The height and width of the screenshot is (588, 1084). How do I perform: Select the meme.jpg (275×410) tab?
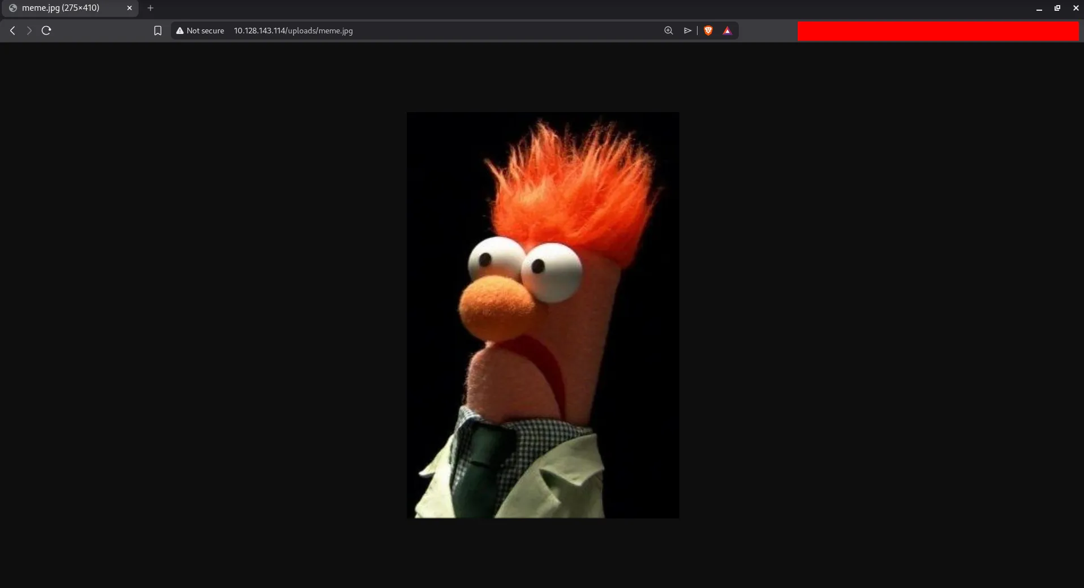click(68, 8)
